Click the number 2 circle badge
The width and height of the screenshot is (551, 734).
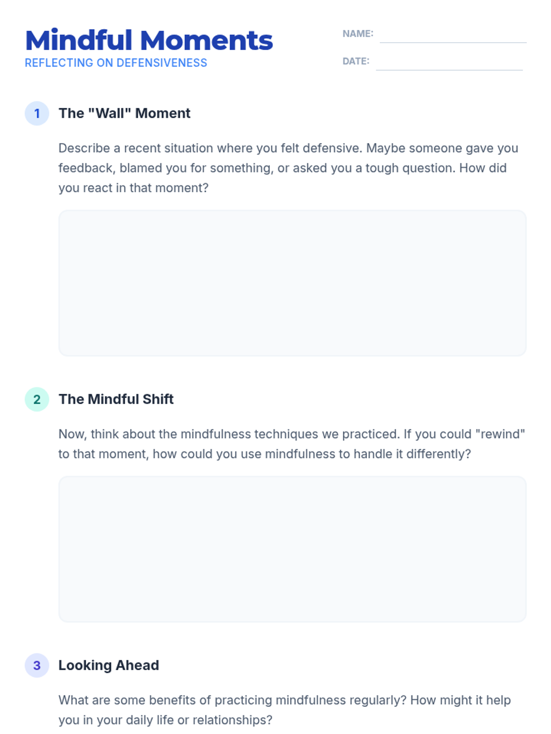coord(37,399)
